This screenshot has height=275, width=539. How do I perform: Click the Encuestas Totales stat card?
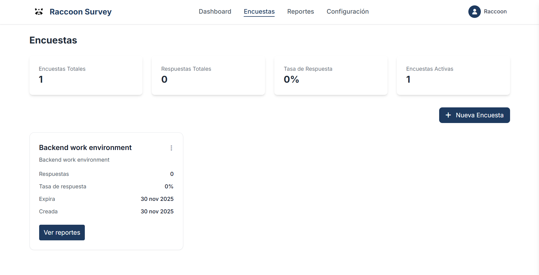pyautogui.click(x=86, y=76)
